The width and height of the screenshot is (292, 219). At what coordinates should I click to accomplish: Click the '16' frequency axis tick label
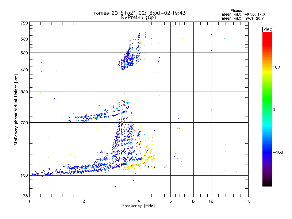click(248, 201)
